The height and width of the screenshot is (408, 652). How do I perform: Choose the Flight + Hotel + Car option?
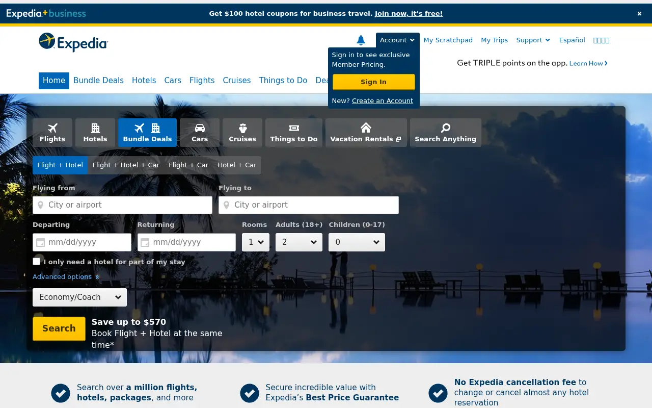click(126, 165)
